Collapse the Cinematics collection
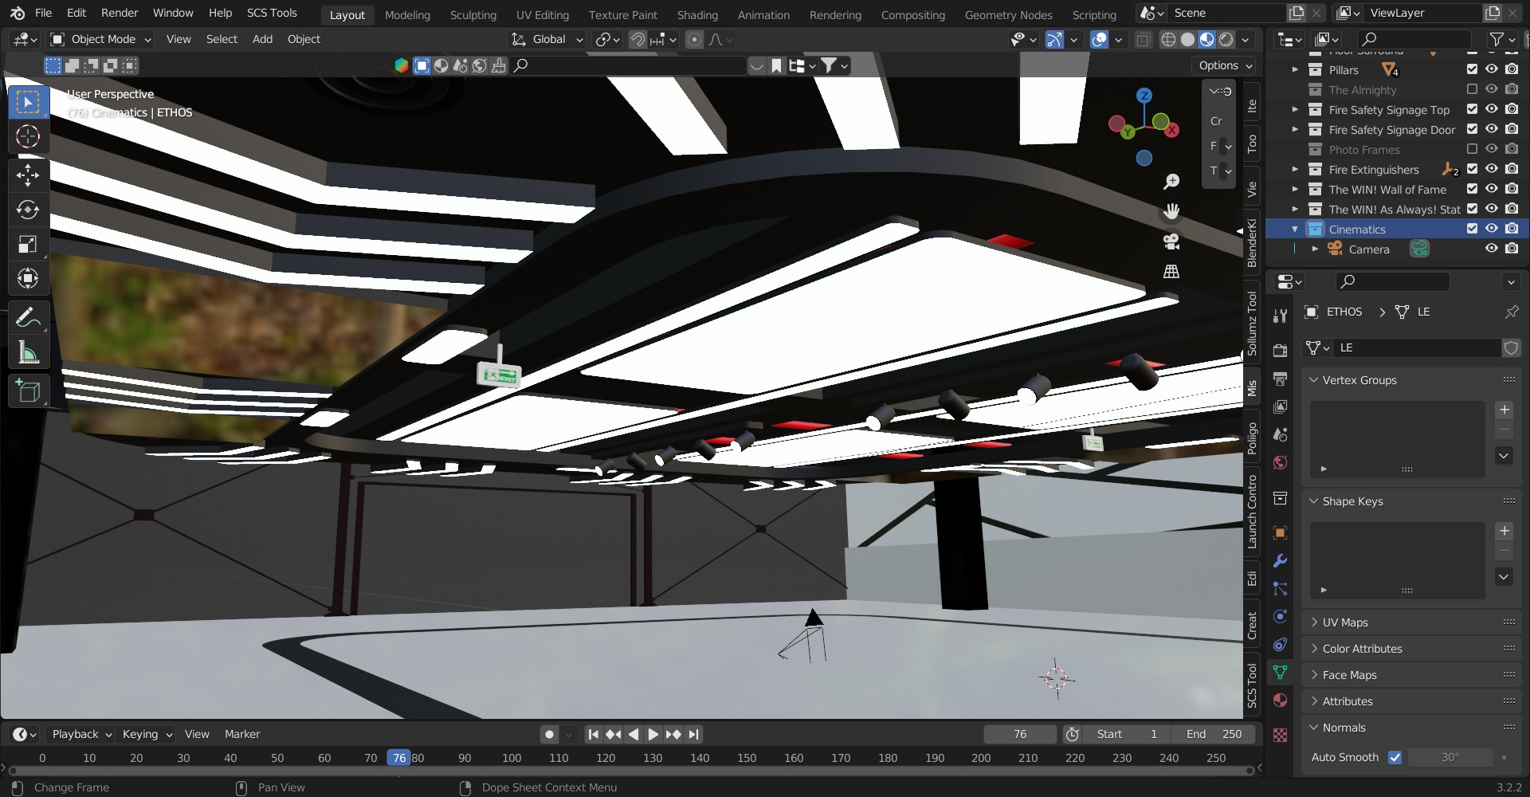The image size is (1530, 797). click(1295, 229)
